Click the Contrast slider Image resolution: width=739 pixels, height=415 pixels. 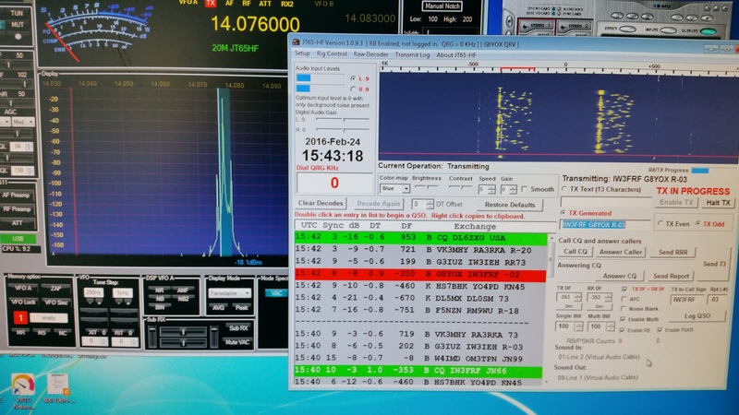(460, 187)
